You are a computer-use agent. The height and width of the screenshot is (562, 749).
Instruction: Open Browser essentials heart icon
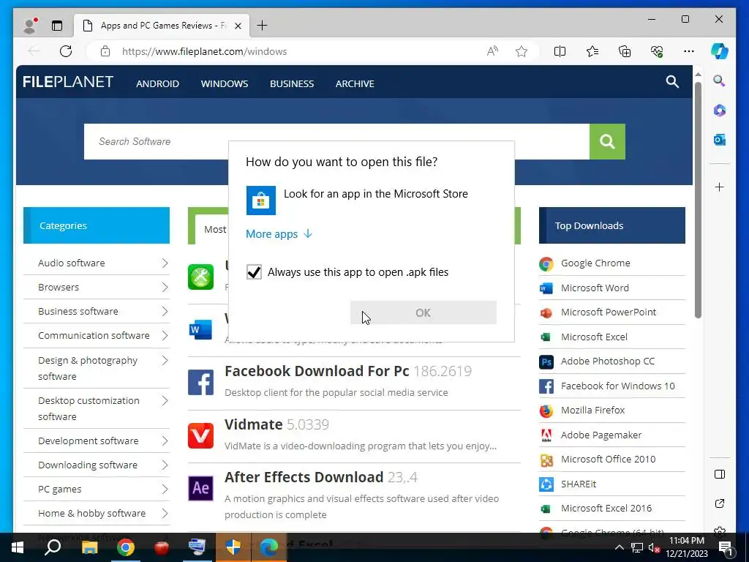point(657,51)
